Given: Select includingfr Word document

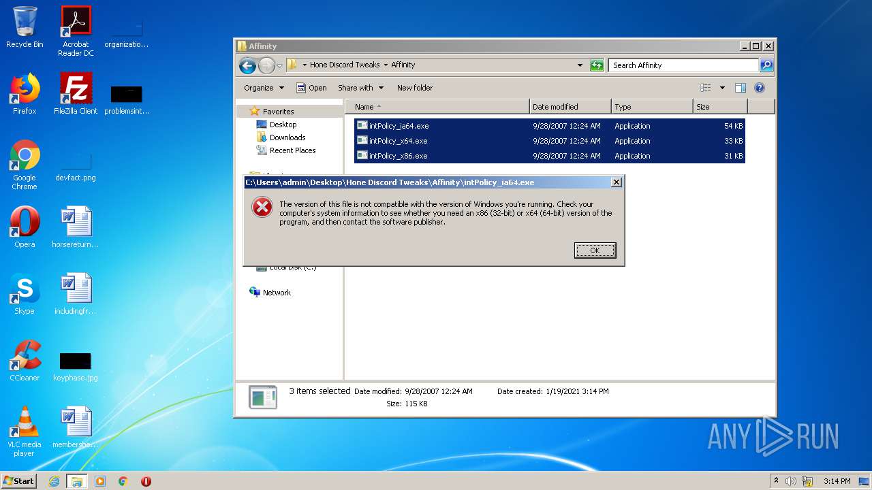Looking at the screenshot, I should point(76,294).
